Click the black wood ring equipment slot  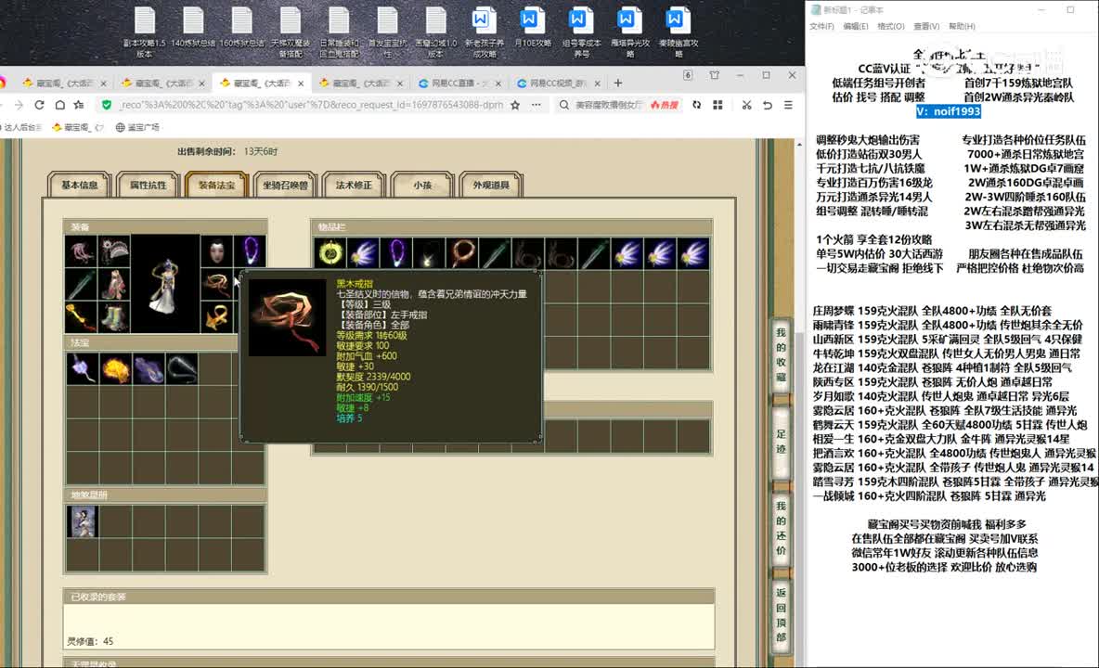click(216, 284)
